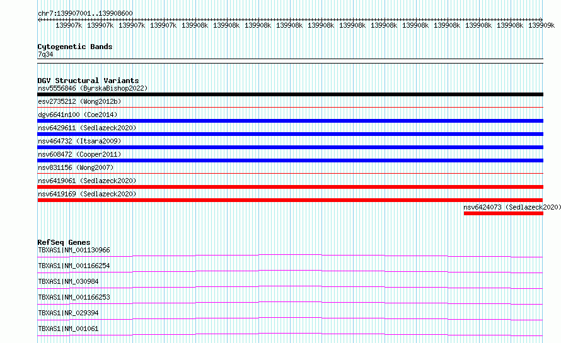Viewport: 561px width, 343px height.
Task: Click the Cytogenetic Bands track heading
Action: (75, 47)
